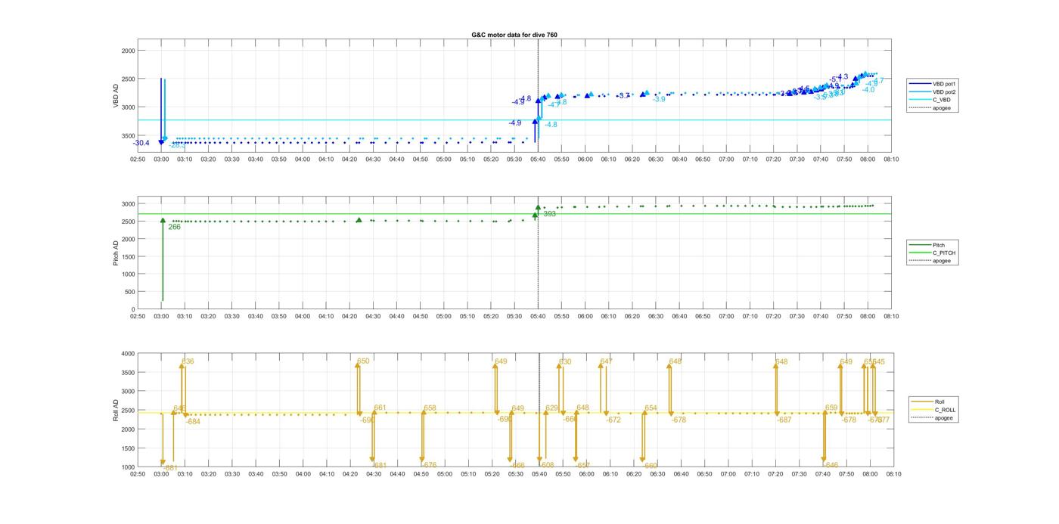Click the '-646' roll move label
The width and height of the screenshot is (1059, 524).
coord(830,465)
